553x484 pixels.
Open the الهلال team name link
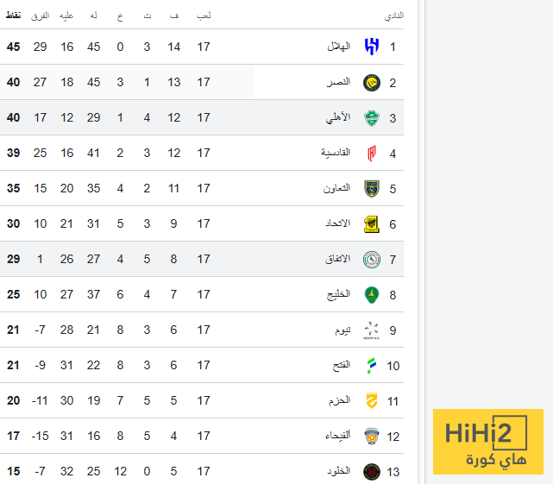pyautogui.click(x=335, y=47)
